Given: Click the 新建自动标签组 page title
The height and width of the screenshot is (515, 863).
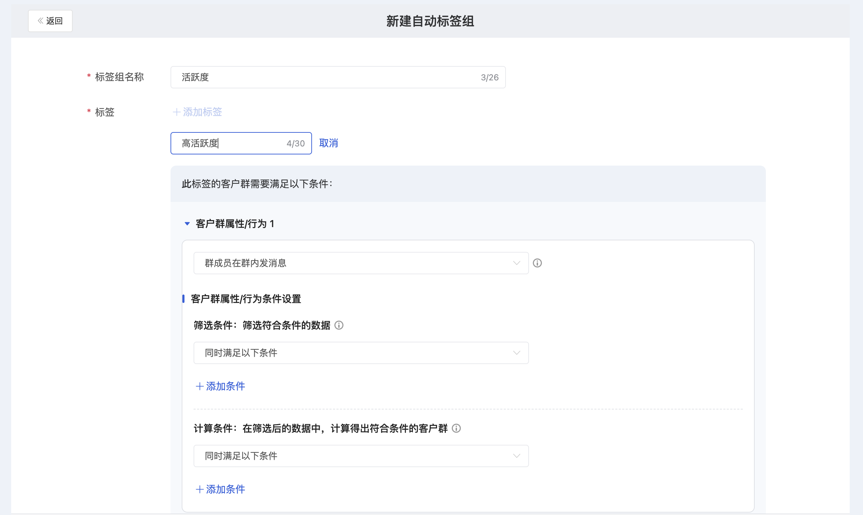Looking at the screenshot, I should pyautogui.click(x=430, y=21).
